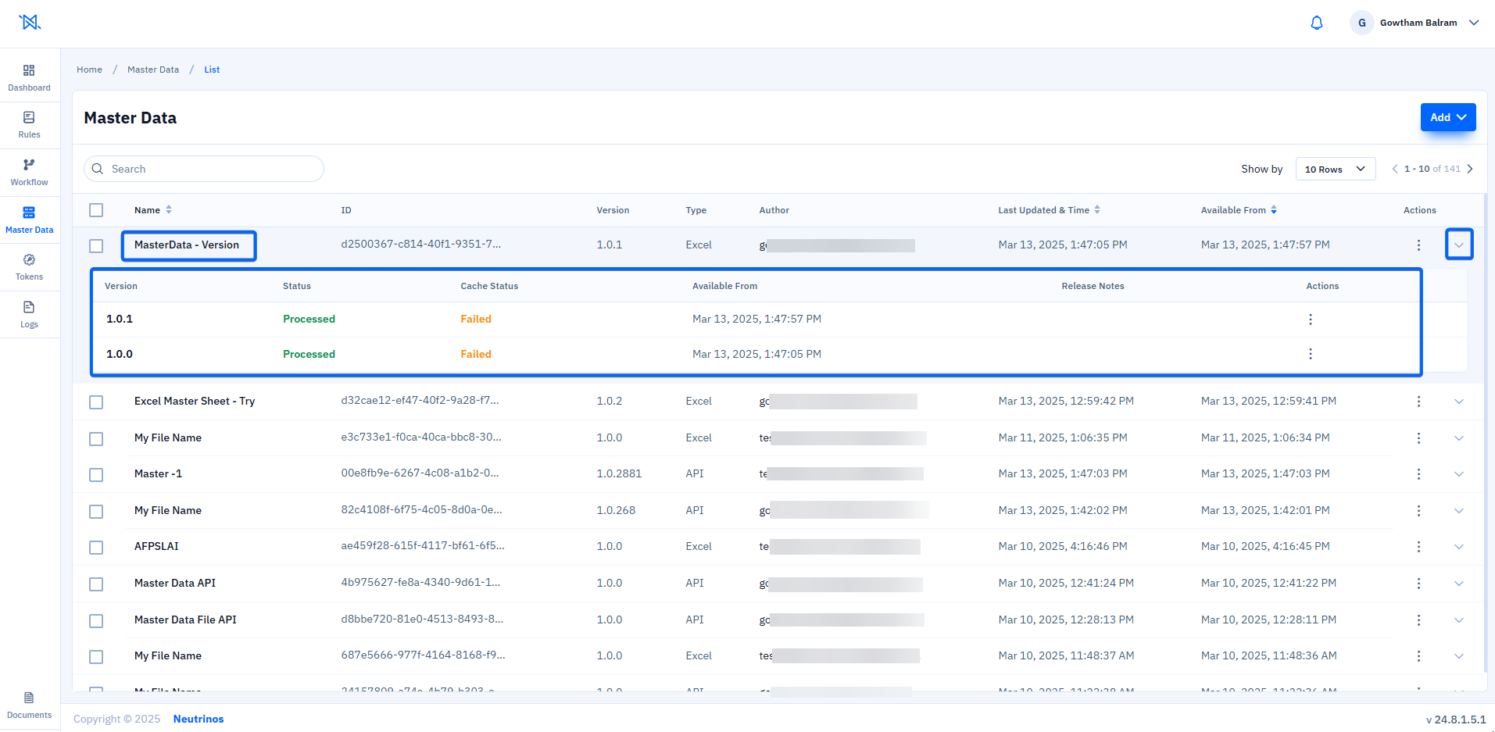
Task: Open actions menu for Master -1 row
Action: point(1418,474)
